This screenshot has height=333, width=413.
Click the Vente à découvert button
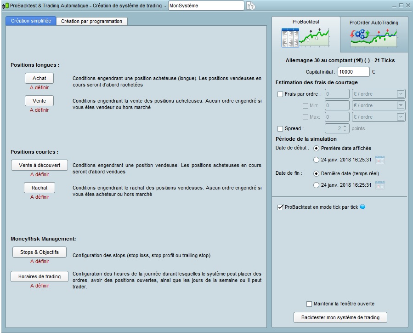(x=40, y=165)
